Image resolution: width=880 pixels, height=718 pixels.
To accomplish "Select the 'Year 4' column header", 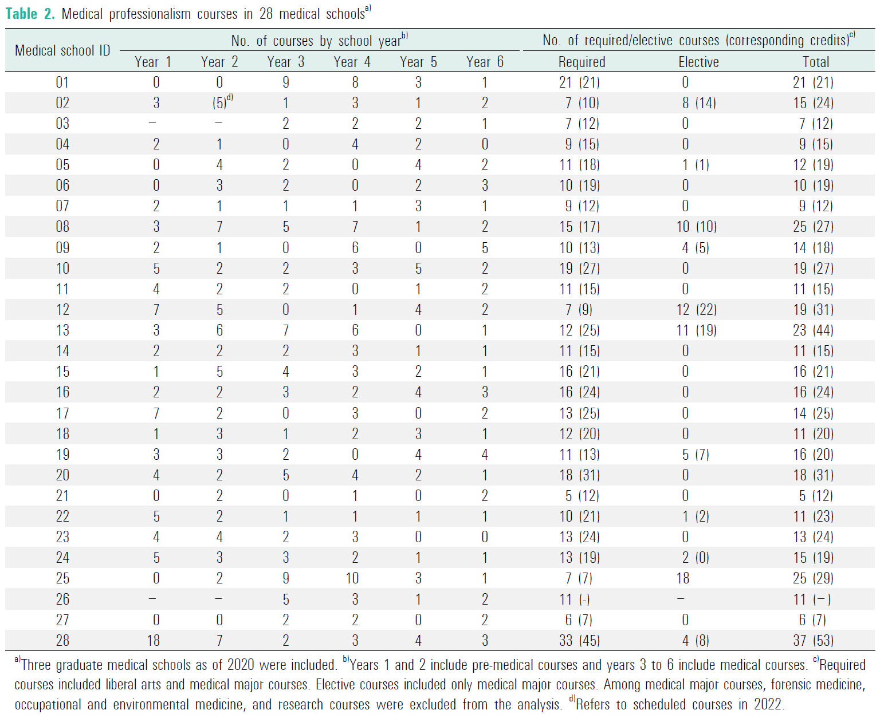I will [x=352, y=62].
